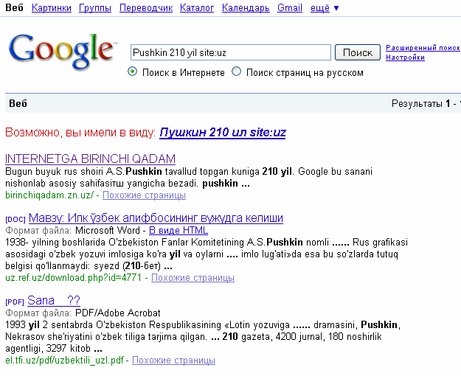Open the Sana ?? PDF result
This screenshot has height=376, width=461.
54,301
